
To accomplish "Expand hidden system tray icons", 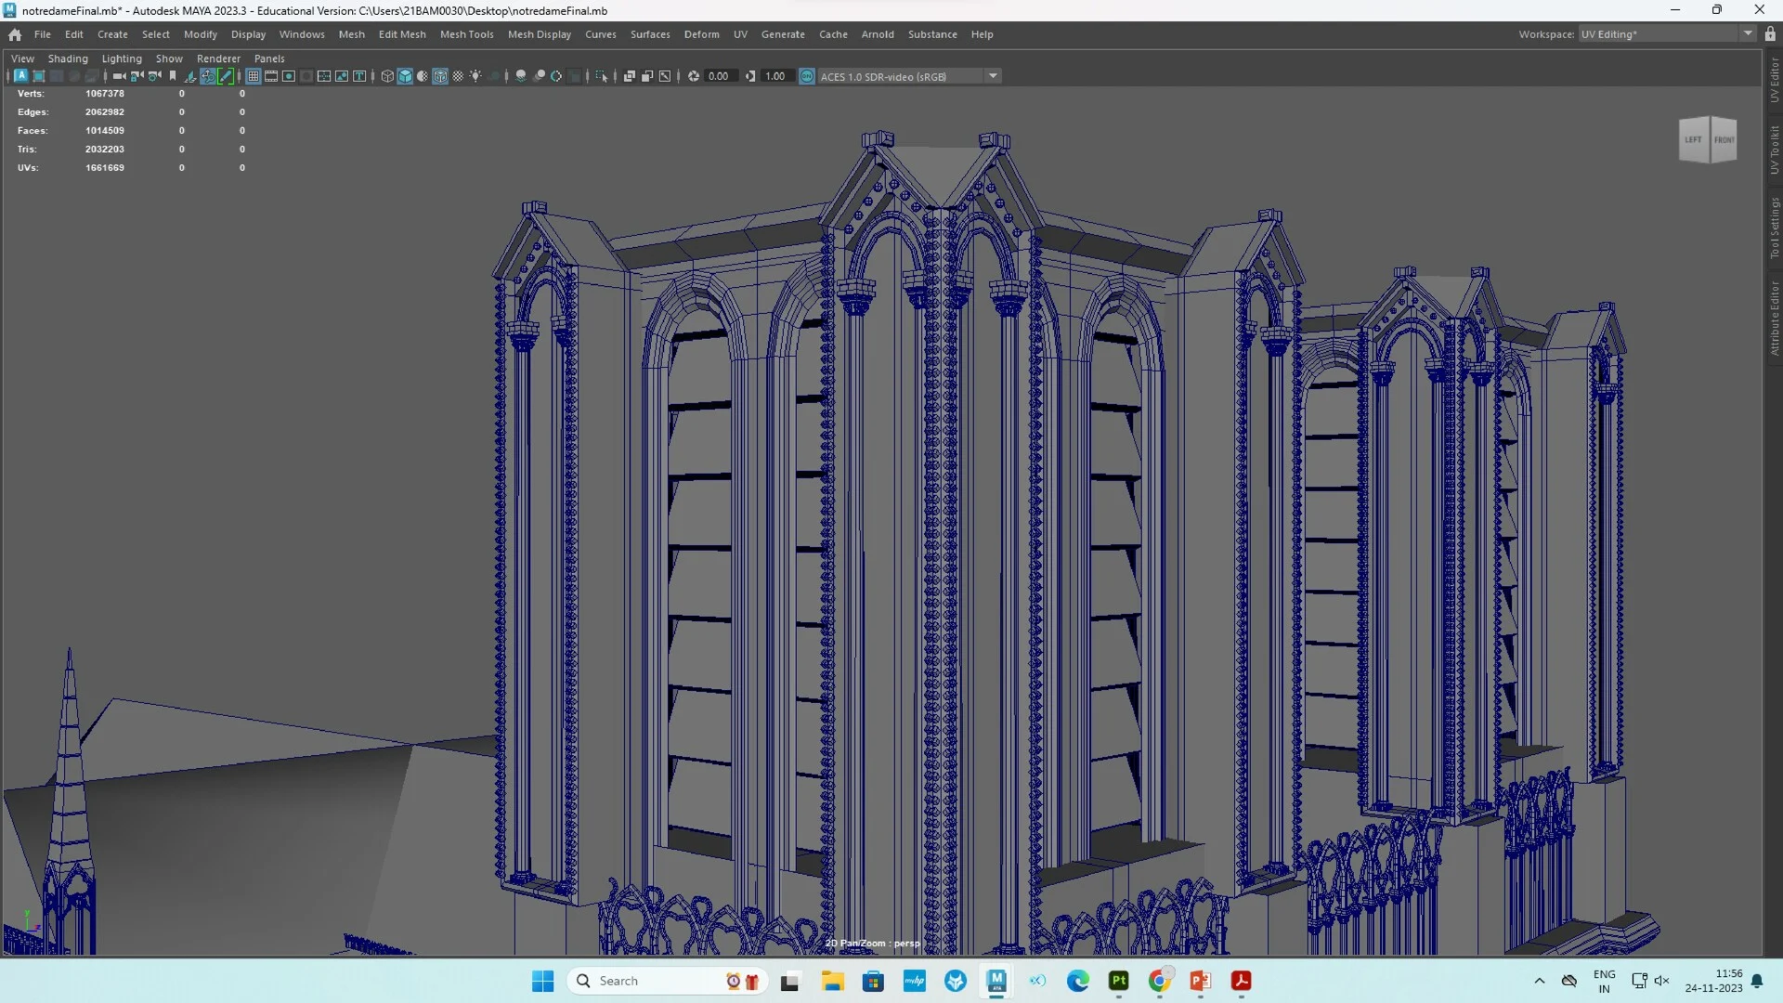I will (1539, 981).
